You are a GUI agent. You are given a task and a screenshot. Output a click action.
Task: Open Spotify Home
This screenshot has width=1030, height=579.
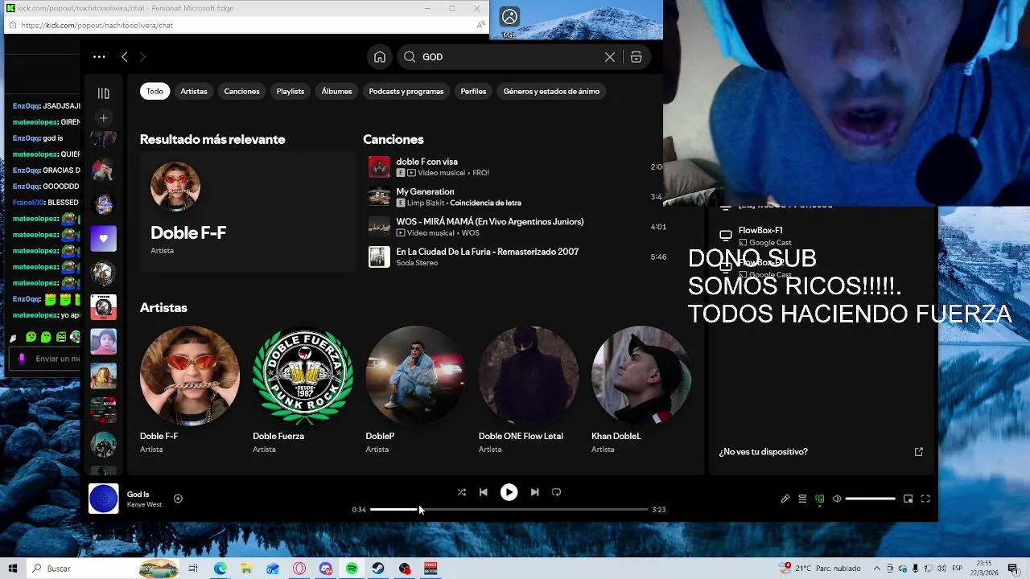[380, 57]
